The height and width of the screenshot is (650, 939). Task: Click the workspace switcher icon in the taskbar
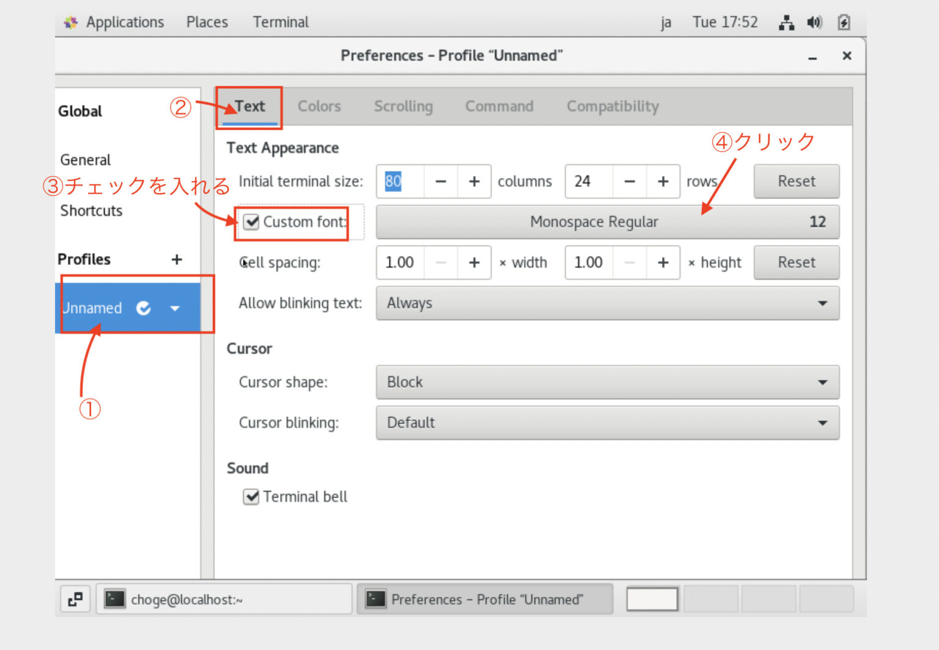pyautogui.click(x=75, y=599)
